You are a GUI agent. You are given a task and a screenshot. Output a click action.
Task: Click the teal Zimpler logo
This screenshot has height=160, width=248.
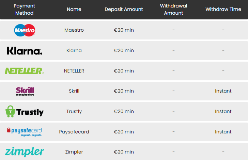[25, 152]
